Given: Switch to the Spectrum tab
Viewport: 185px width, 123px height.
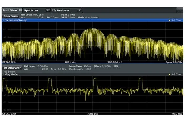Looking at the screenshot, I should click(31, 10).
